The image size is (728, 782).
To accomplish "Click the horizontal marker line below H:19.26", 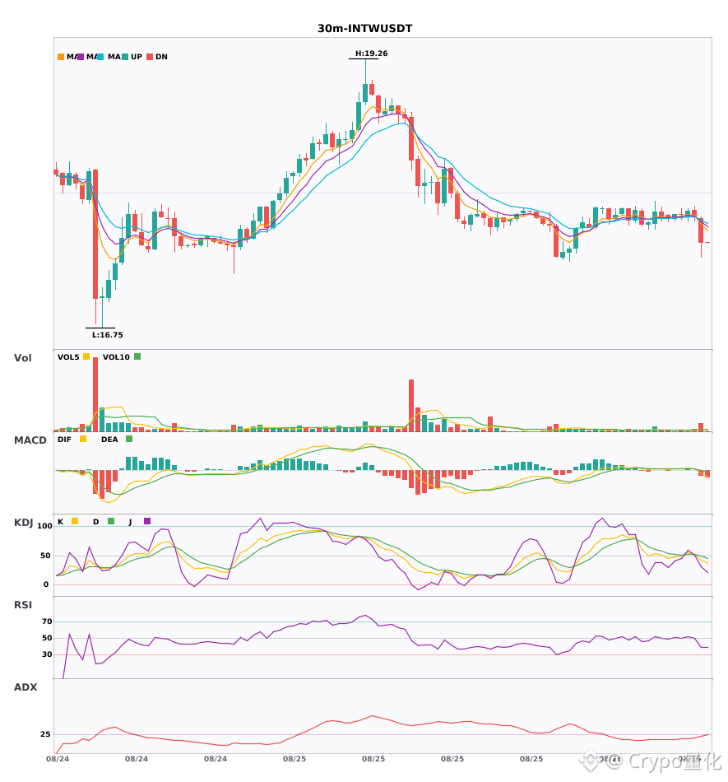I will (364, 58).
